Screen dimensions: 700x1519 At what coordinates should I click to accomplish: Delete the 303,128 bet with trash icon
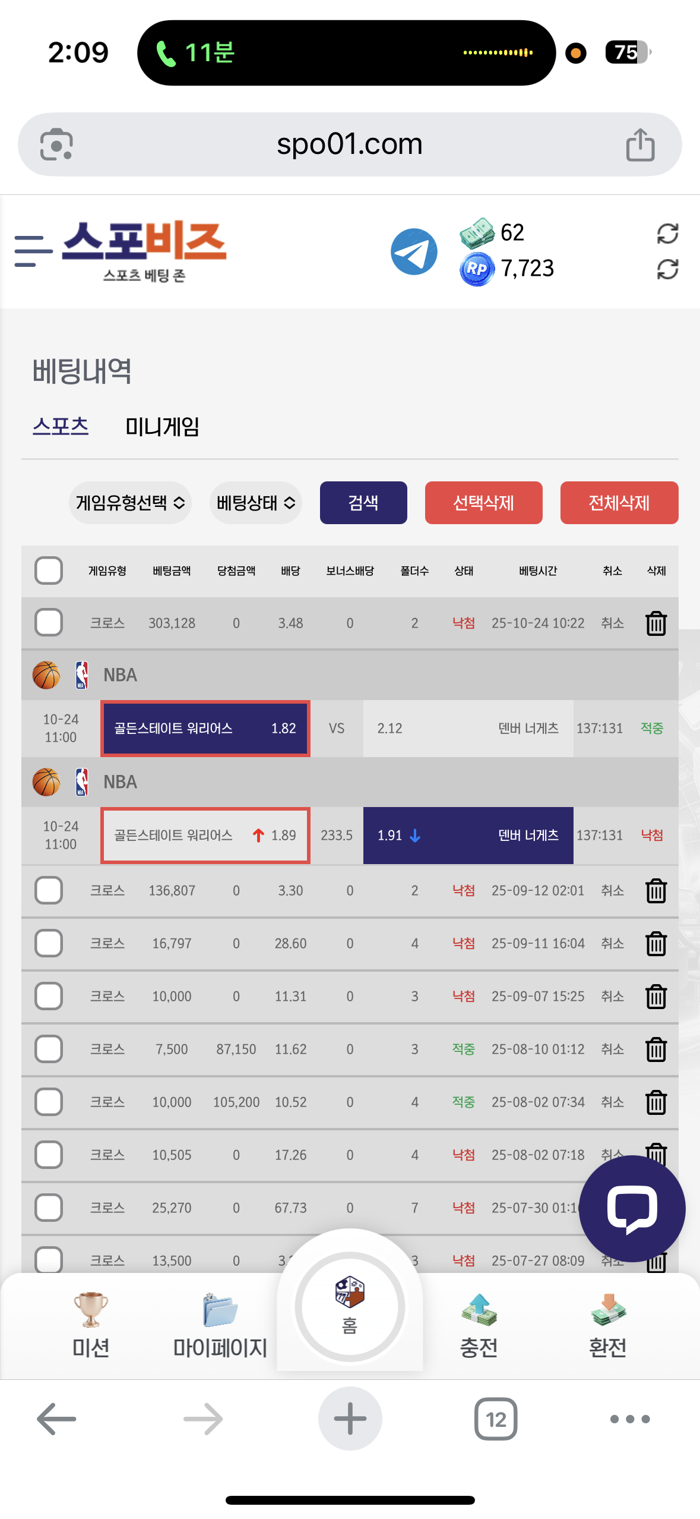tap(655, 623)
